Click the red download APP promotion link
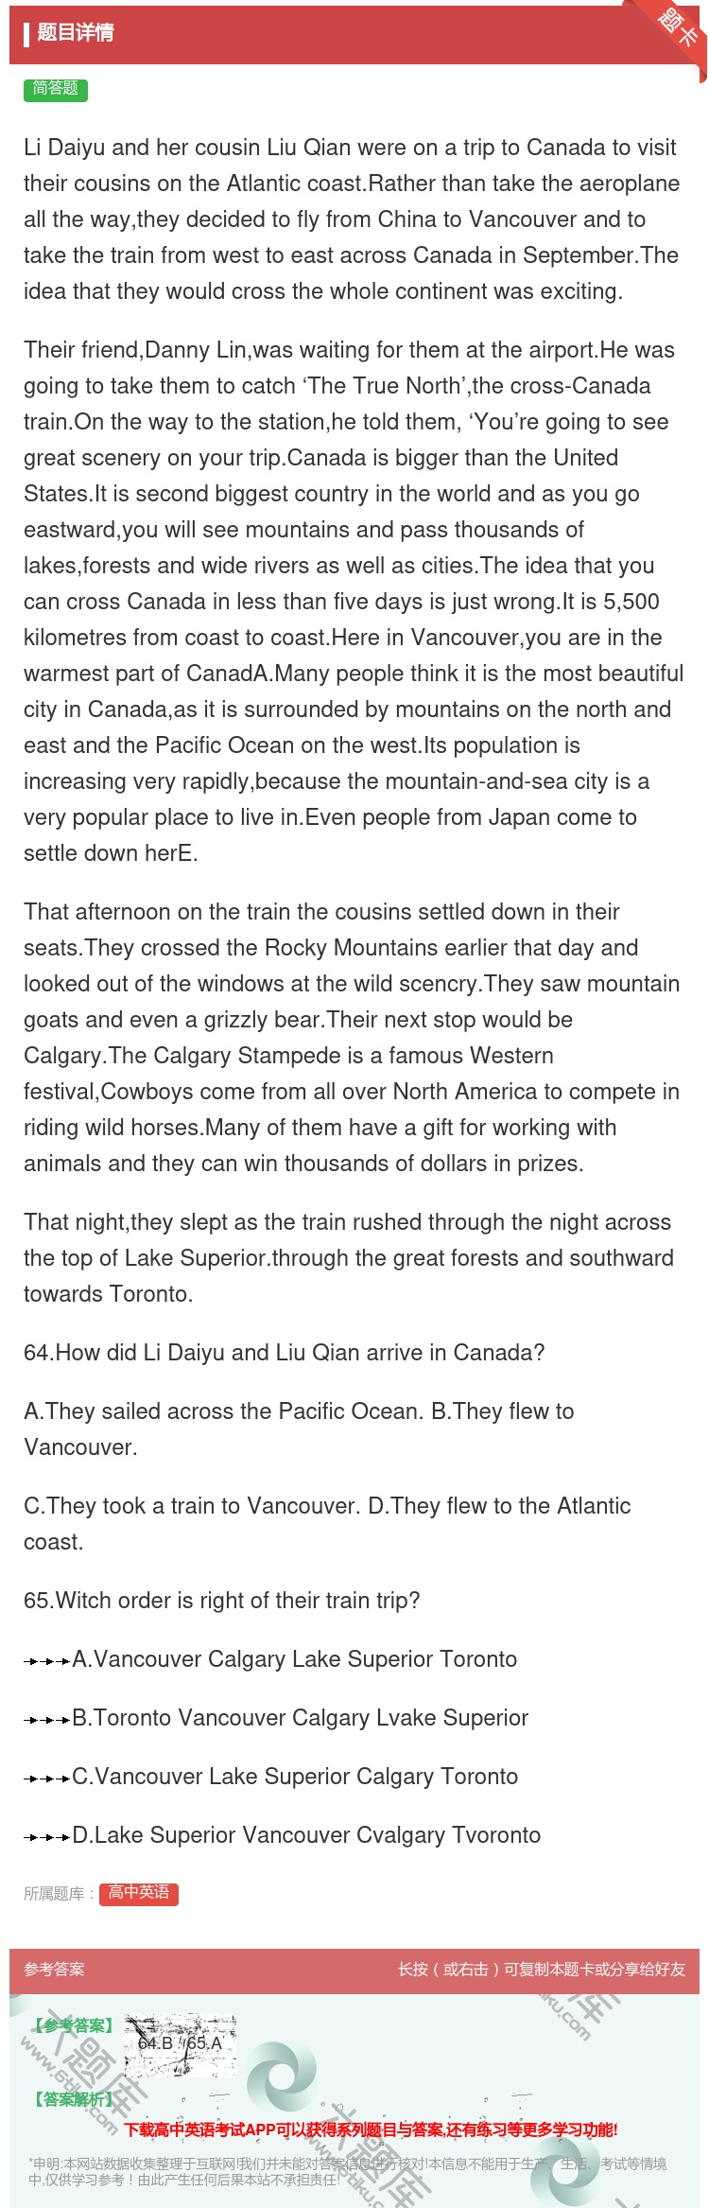The height and width of the screenshot is (2208, 709). (x=371, y=2129)
